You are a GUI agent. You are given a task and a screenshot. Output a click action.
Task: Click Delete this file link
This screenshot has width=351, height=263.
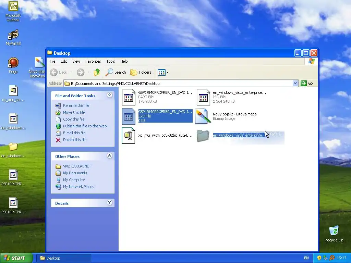click(x=75, y=140)
